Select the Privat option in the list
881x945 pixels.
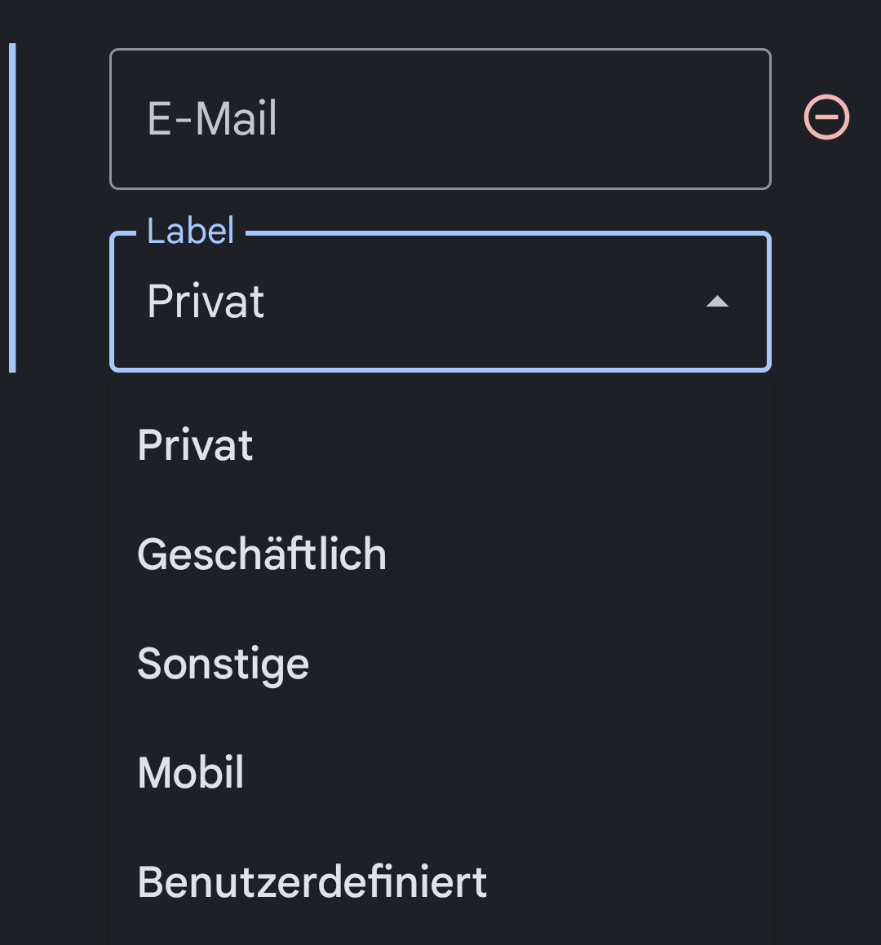[196, 445]
